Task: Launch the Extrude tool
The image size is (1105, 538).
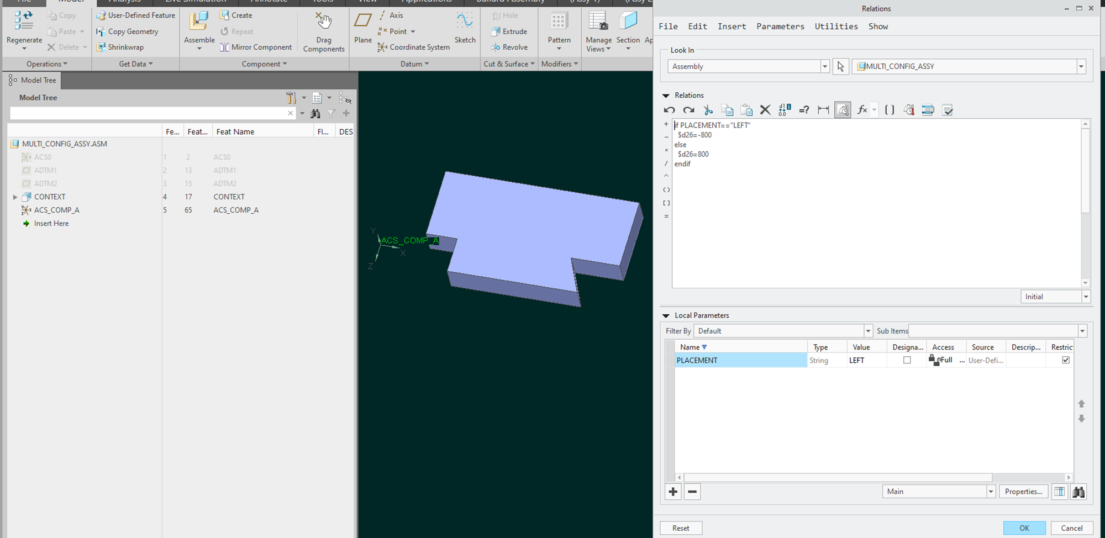Action: point(509,31)
